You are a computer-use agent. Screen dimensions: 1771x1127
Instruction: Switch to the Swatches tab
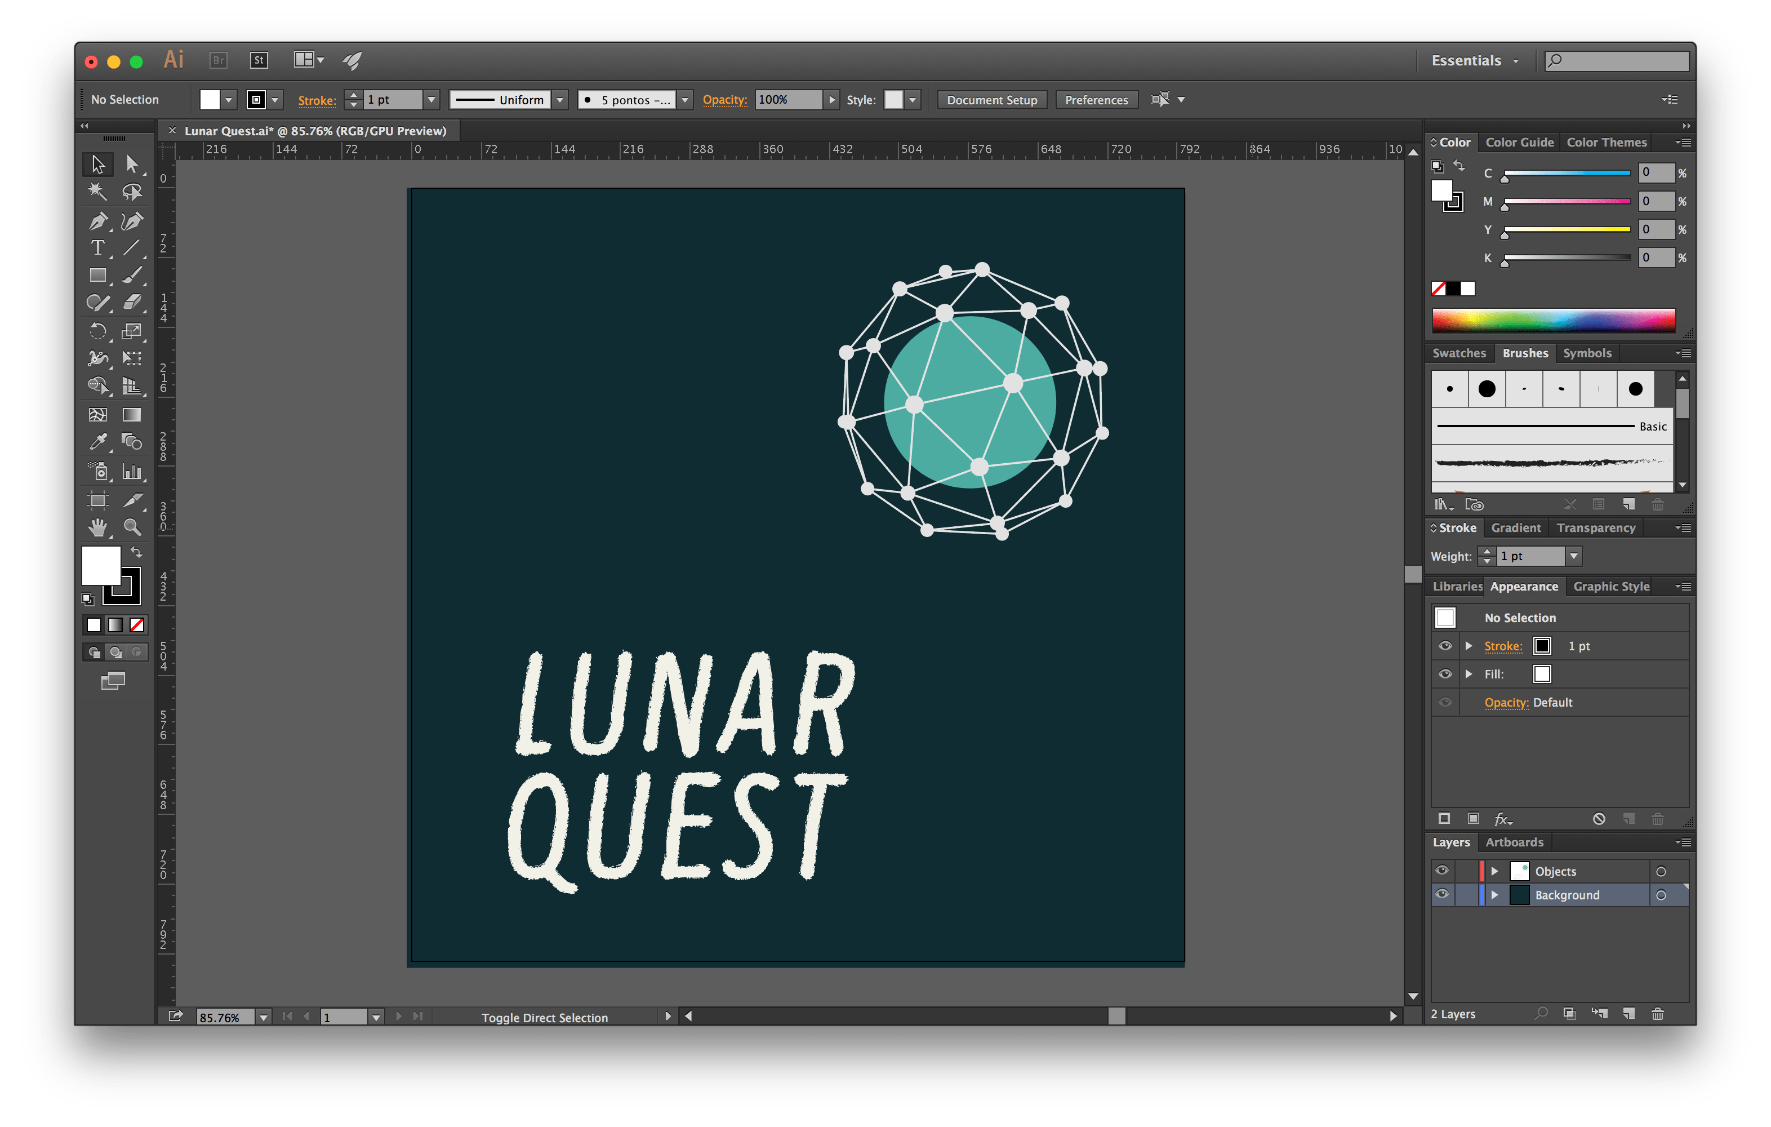[1459, 353]
